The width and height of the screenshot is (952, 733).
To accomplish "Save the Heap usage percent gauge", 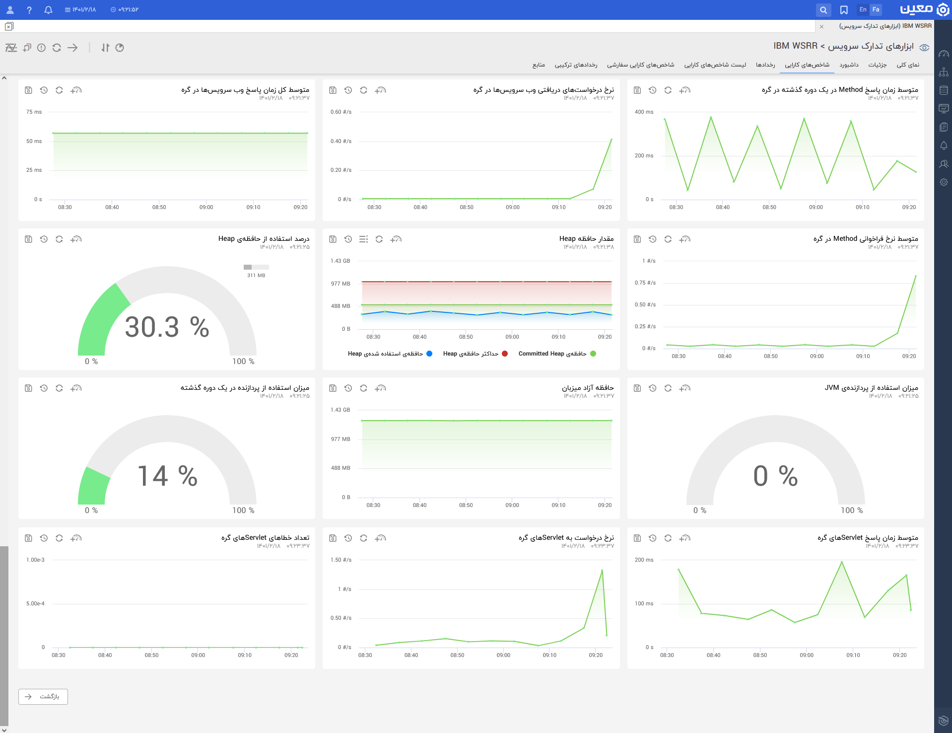I will (28, 239).
